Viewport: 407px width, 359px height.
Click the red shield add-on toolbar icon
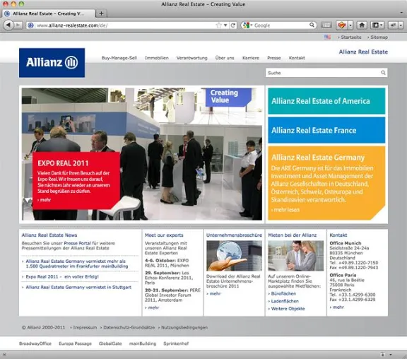point(341,25)
